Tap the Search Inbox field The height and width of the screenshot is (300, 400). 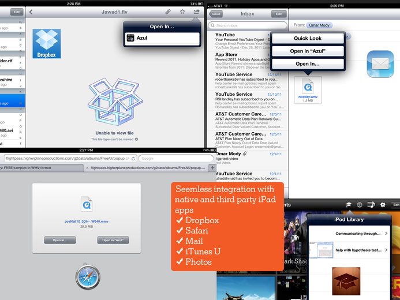point(248,25)
